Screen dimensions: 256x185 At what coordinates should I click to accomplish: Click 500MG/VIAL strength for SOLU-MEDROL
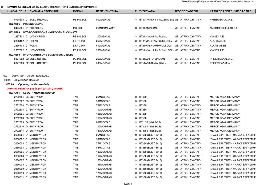click(x=103, y=19)
